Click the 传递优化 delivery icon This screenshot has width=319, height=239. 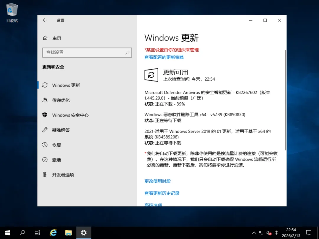pos(45,100)
